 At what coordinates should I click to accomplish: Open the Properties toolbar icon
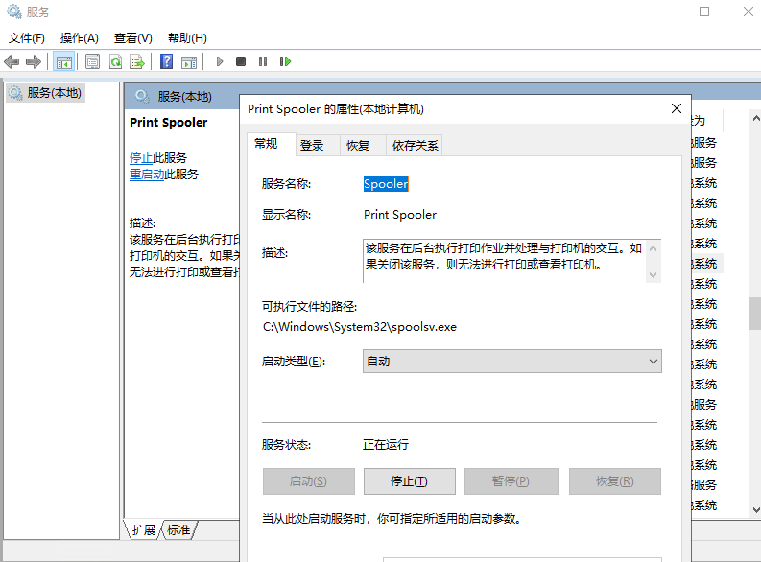[x=92, y=61]
